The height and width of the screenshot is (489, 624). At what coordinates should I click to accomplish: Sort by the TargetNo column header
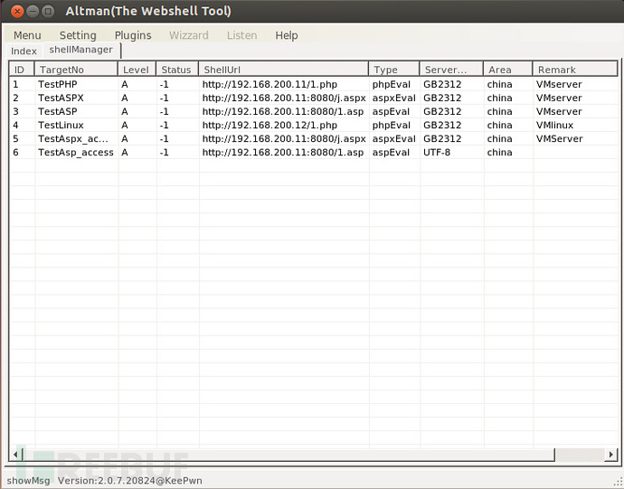(x=76, y=70)
